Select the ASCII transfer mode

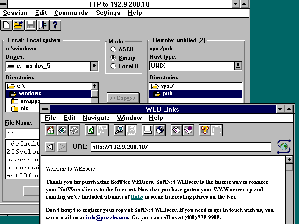(x=122, y=49)
